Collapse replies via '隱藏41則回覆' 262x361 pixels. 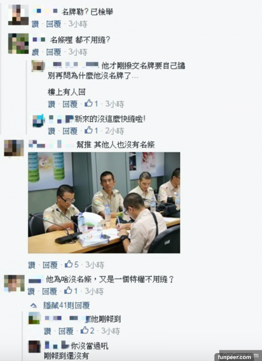tap(67, 305)
